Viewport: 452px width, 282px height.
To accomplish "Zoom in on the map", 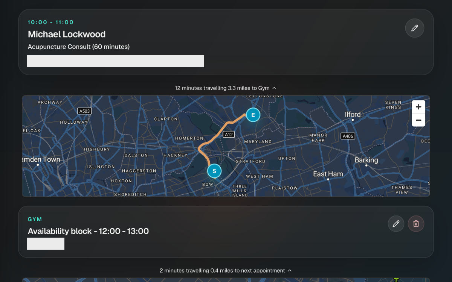I will coord(418,107).
